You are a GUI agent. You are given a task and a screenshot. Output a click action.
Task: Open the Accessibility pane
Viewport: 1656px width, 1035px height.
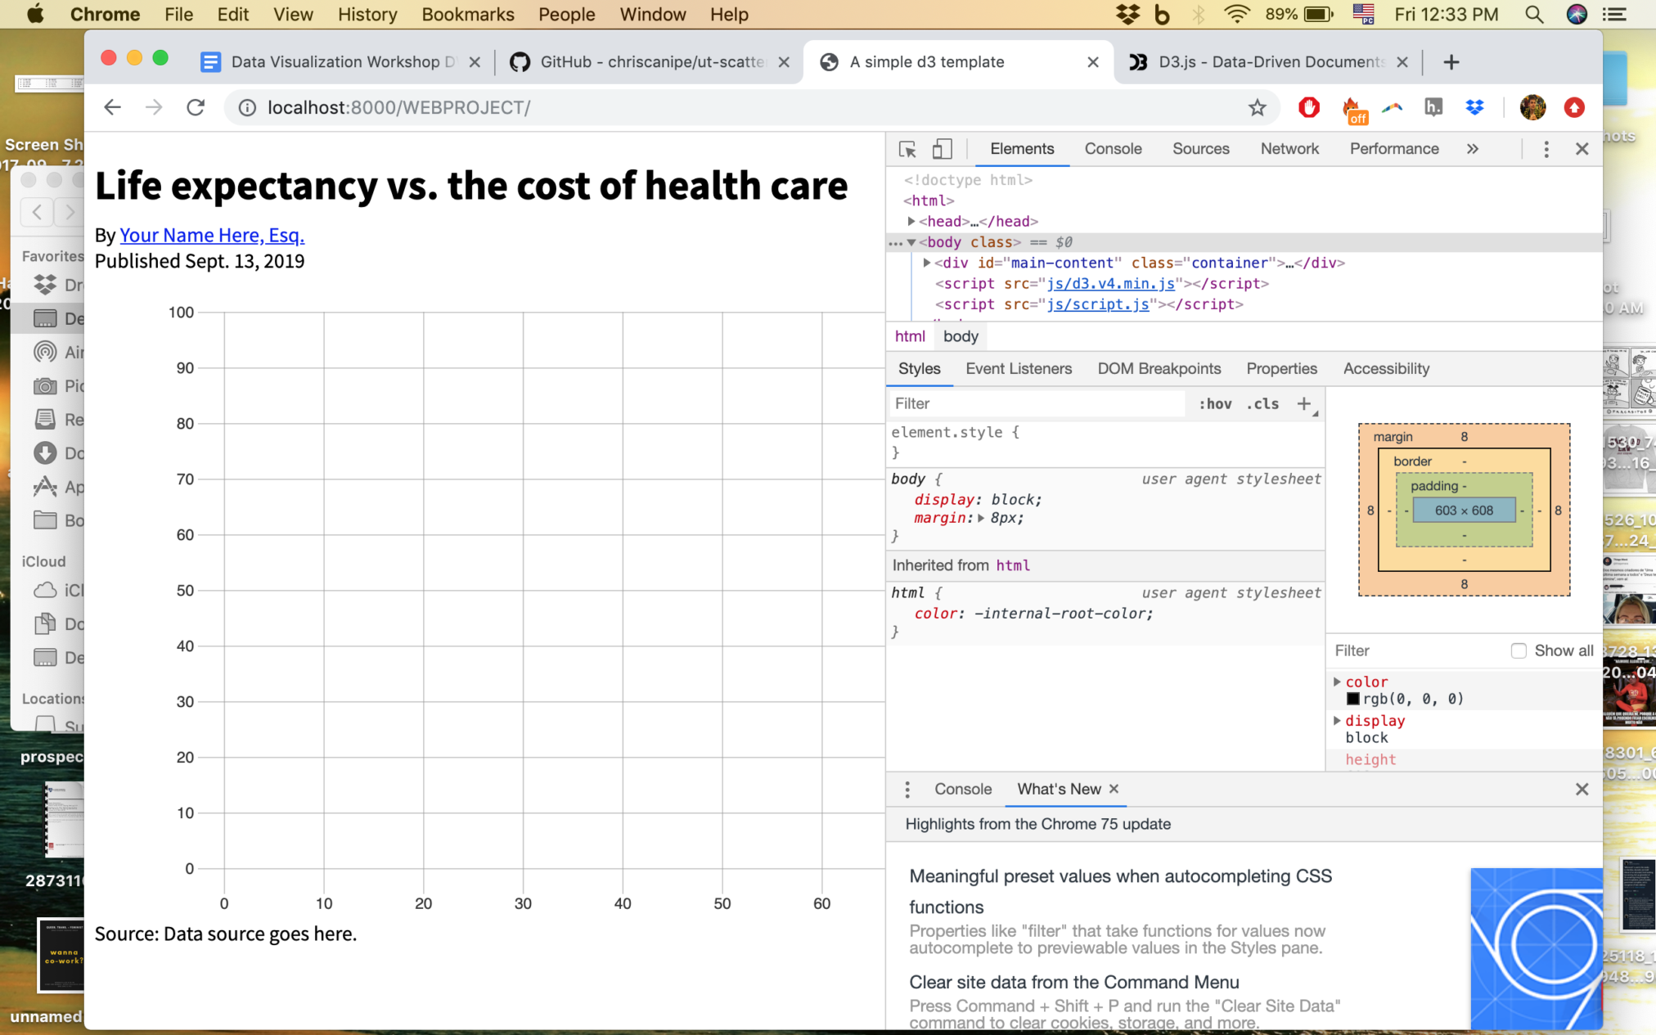pyautogui.click(x=1386, y=369)
